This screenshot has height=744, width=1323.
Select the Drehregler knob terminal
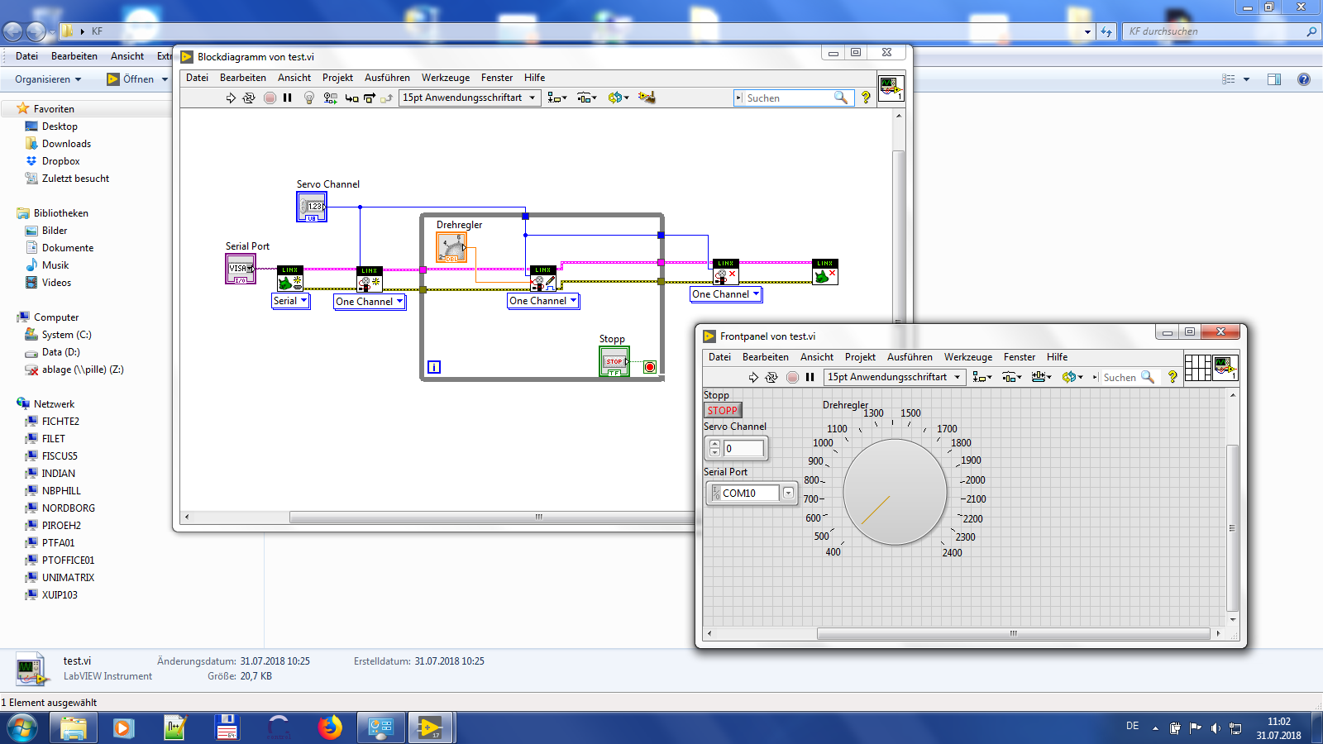tap(451, 247)
